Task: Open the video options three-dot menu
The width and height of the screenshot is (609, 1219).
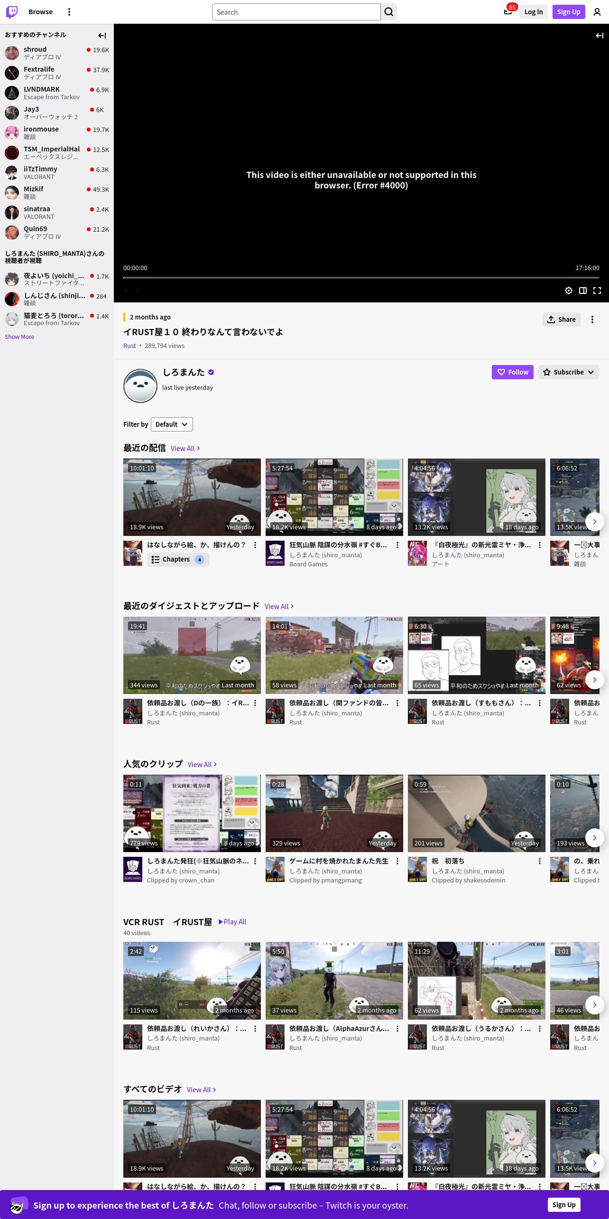Action: 592,319
